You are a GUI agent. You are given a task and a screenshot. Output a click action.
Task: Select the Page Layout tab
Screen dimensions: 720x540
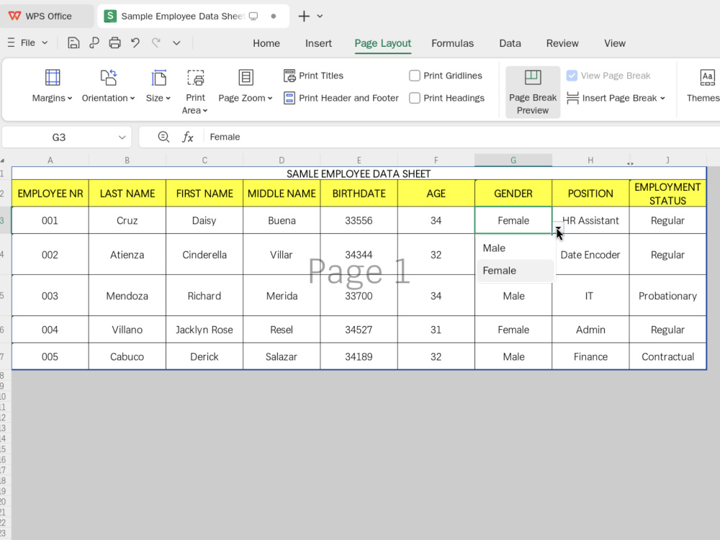click(x=382, y=43)
